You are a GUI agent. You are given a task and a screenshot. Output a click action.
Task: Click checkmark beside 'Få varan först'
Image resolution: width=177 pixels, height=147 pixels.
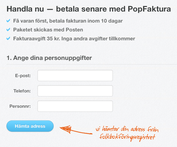click(x=8, y=21)
